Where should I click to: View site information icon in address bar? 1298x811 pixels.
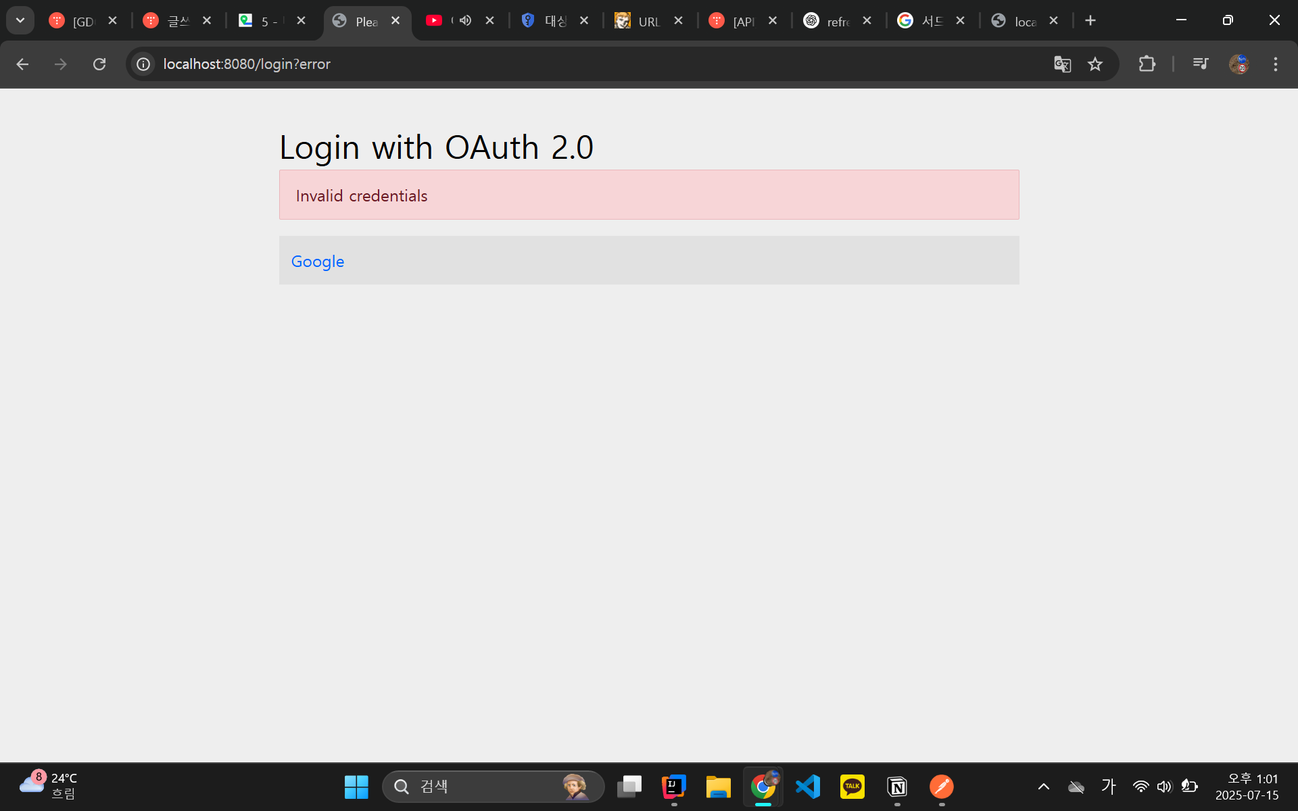tap(143, 64)
